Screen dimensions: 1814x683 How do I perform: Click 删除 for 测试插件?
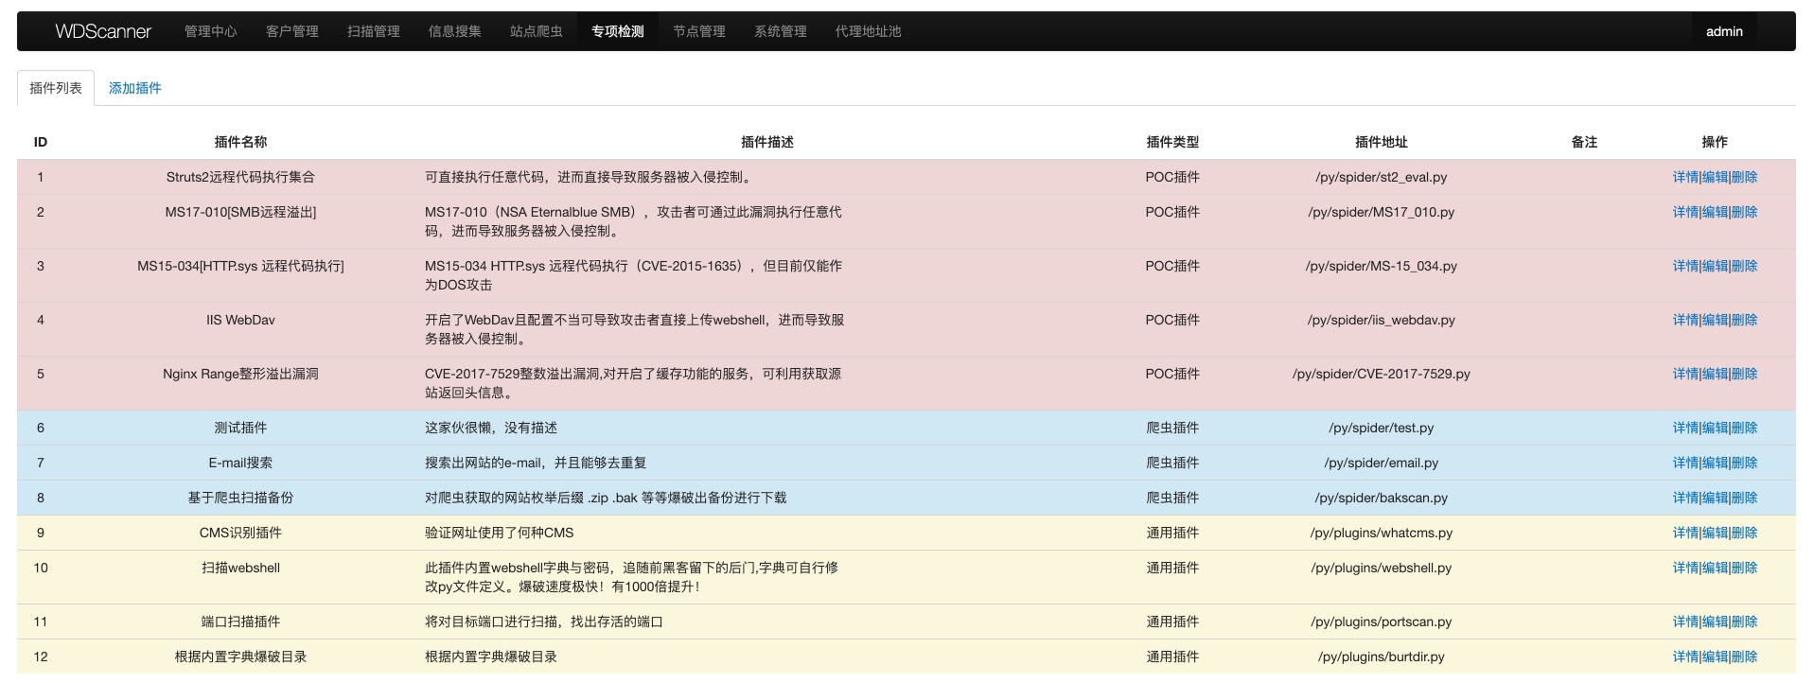coord(1744,428)
